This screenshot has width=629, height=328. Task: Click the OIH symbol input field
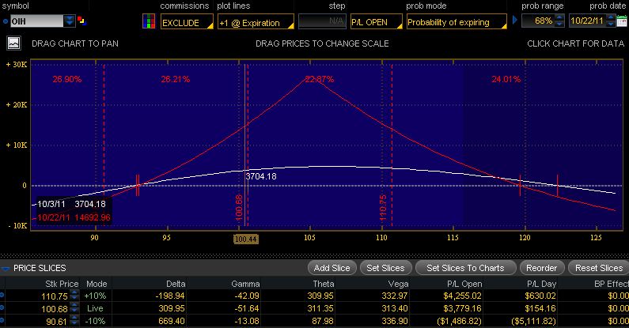[x=36, y=21]
